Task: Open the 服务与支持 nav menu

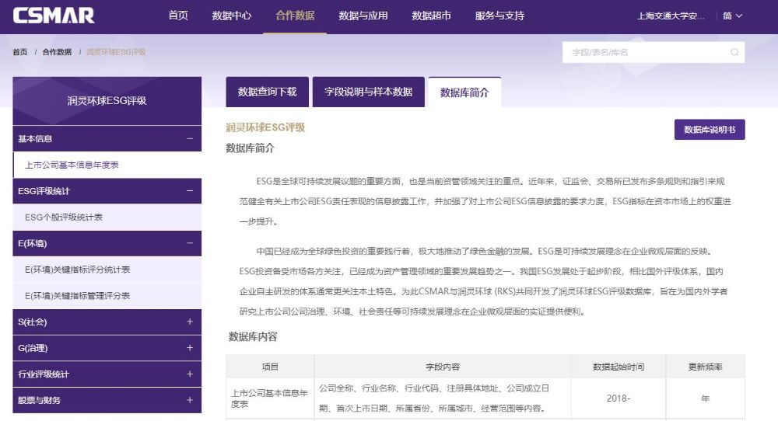Action: point(499,16)
